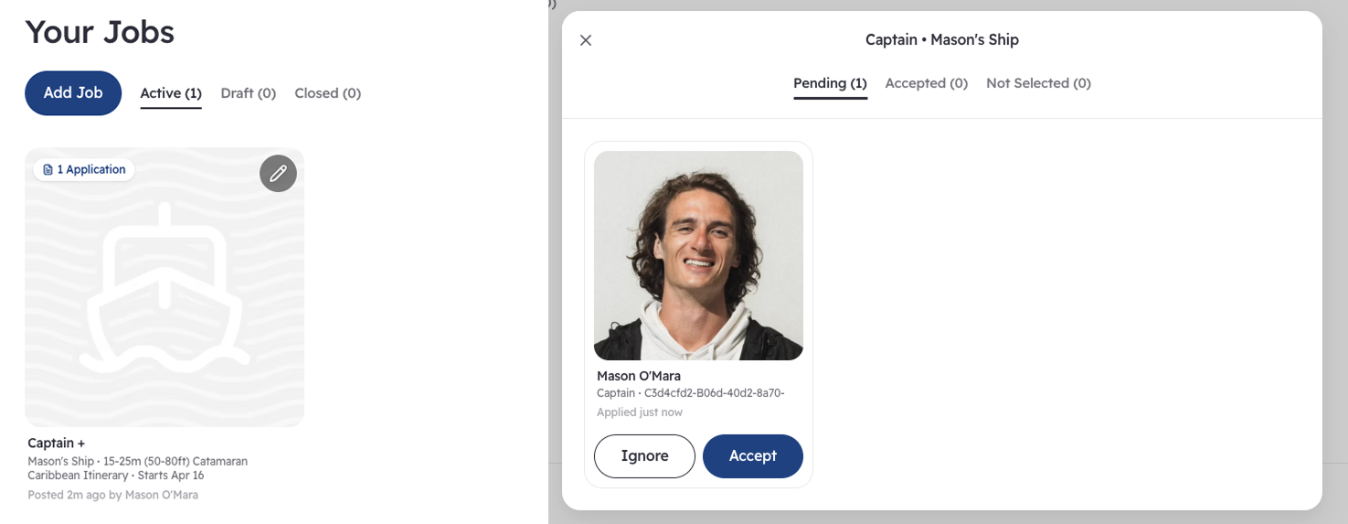This screenshot has width=1348, height=524.
Task: Open Mason O'Mara's applicant photo
Action: click(x=698, y=255)
